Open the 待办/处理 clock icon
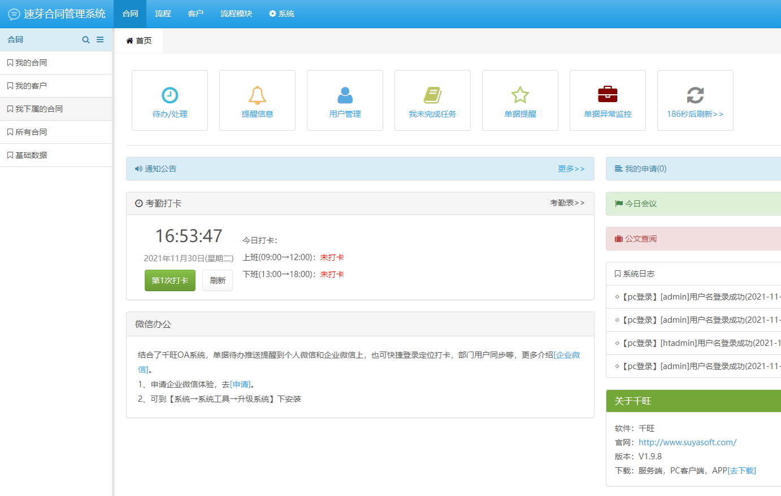 click(x=170, y=95)
